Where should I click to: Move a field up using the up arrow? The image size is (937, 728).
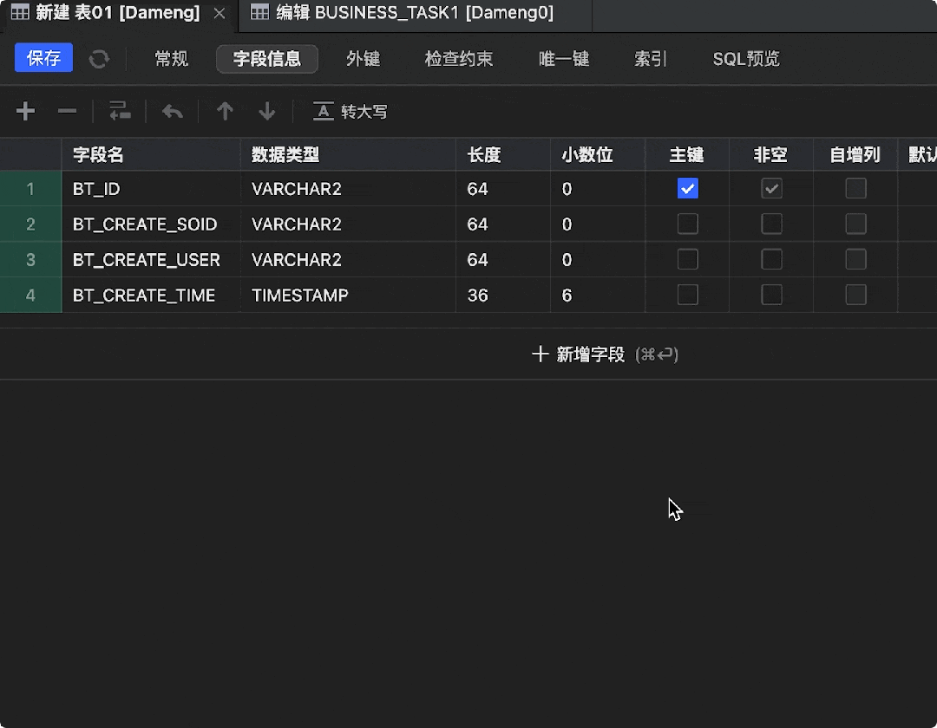[225, 111]
